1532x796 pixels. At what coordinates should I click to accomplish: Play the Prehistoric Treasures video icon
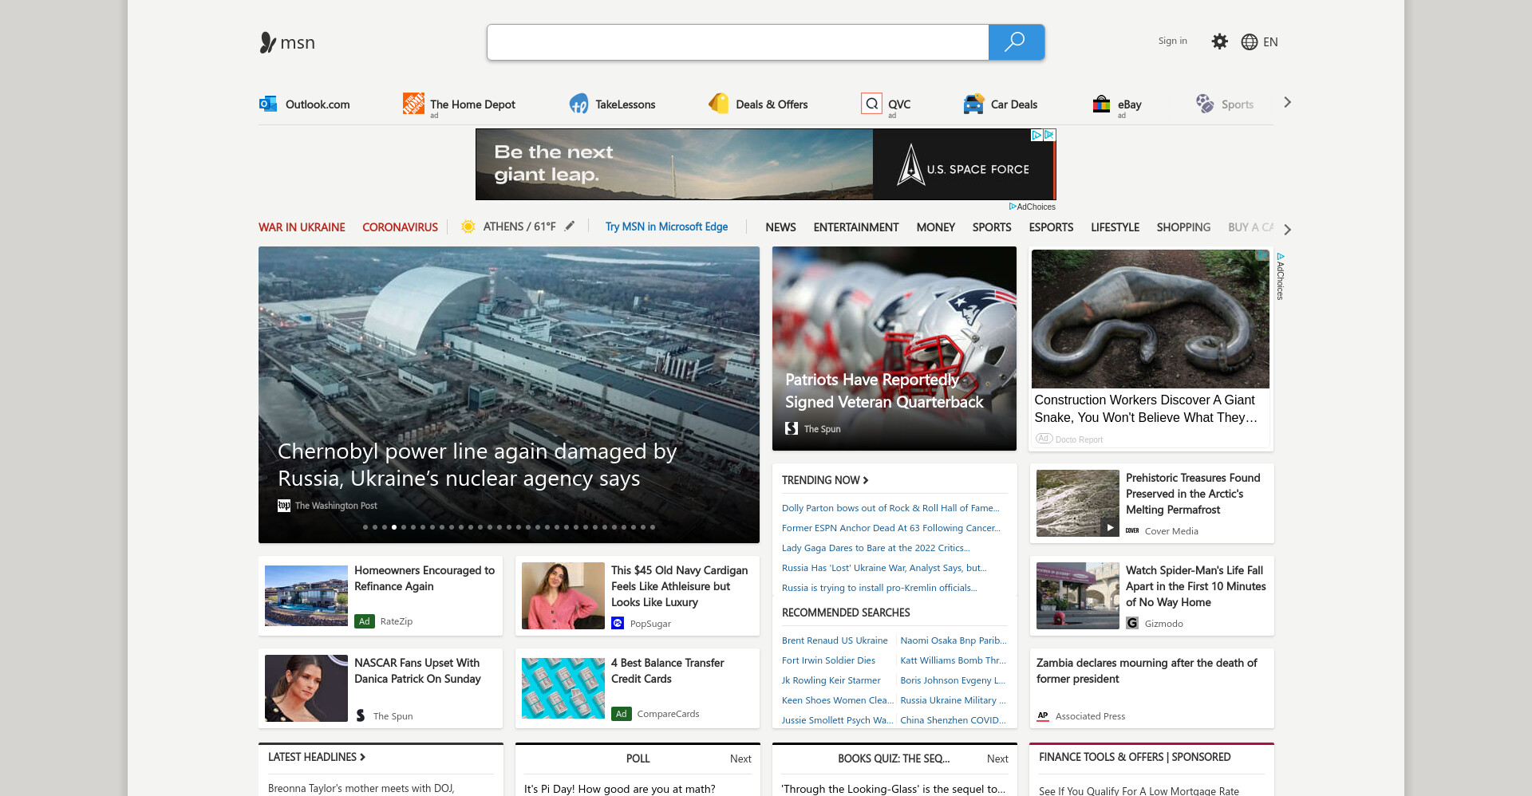coord(1109,527)
